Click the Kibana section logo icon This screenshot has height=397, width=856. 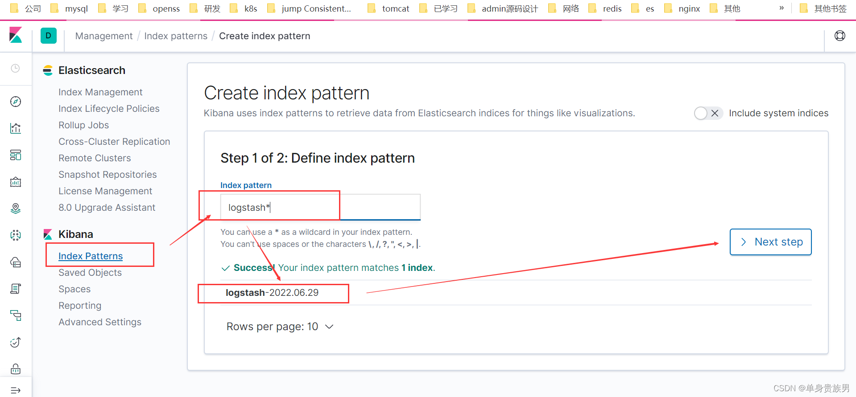tap(48, 234)
